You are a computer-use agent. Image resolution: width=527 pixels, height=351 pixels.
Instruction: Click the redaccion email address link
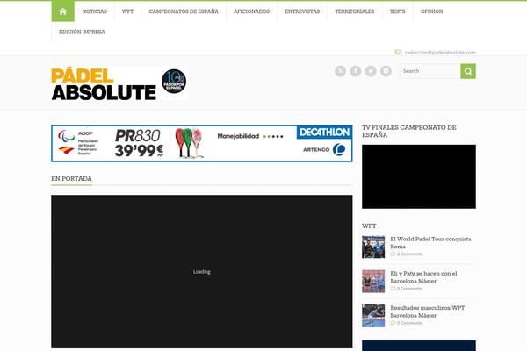[440, 53]
